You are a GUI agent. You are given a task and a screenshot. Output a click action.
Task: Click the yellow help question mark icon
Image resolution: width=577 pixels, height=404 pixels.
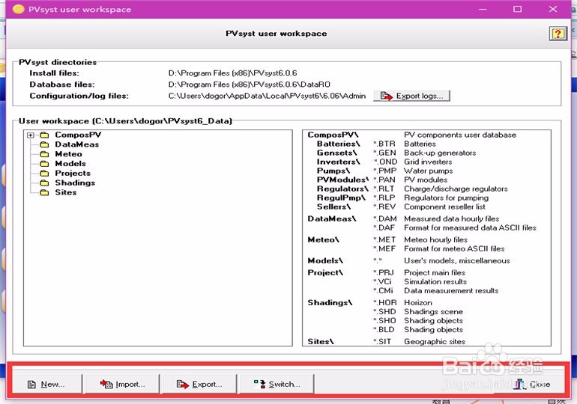pyautogui.click(x=558, y=34)
